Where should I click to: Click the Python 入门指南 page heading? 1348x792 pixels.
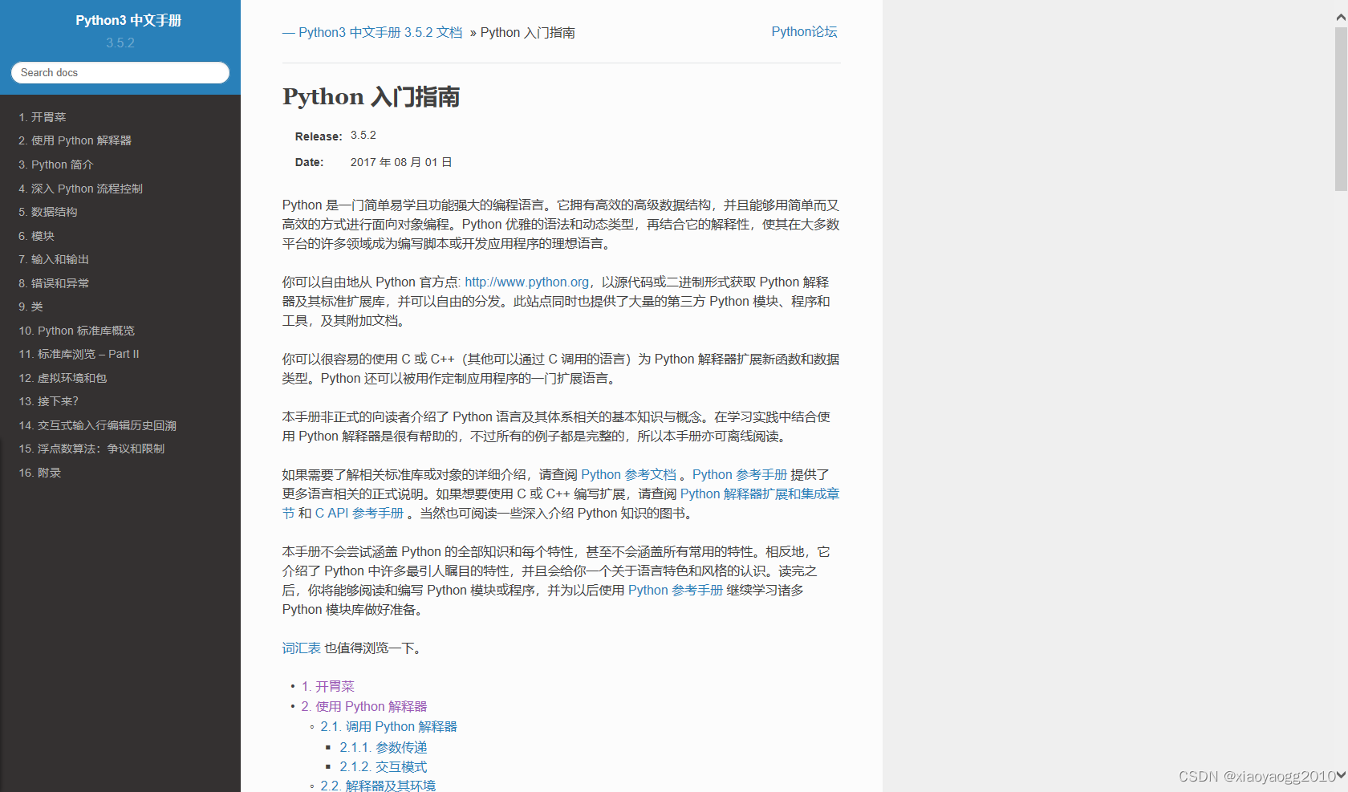tap(371, 96)
